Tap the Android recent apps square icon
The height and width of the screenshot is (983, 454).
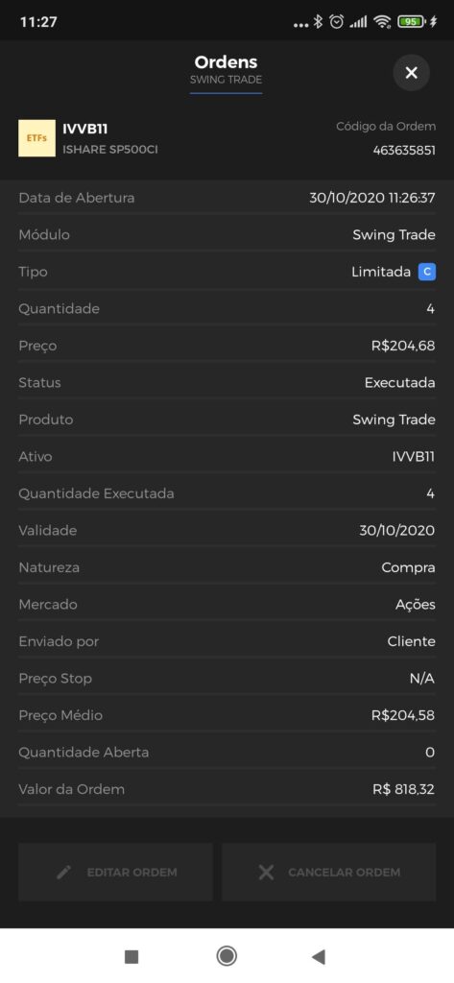(131, 956)
